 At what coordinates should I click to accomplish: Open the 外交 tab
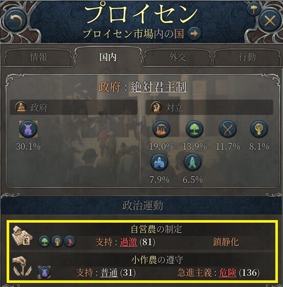tap(178, 57)
